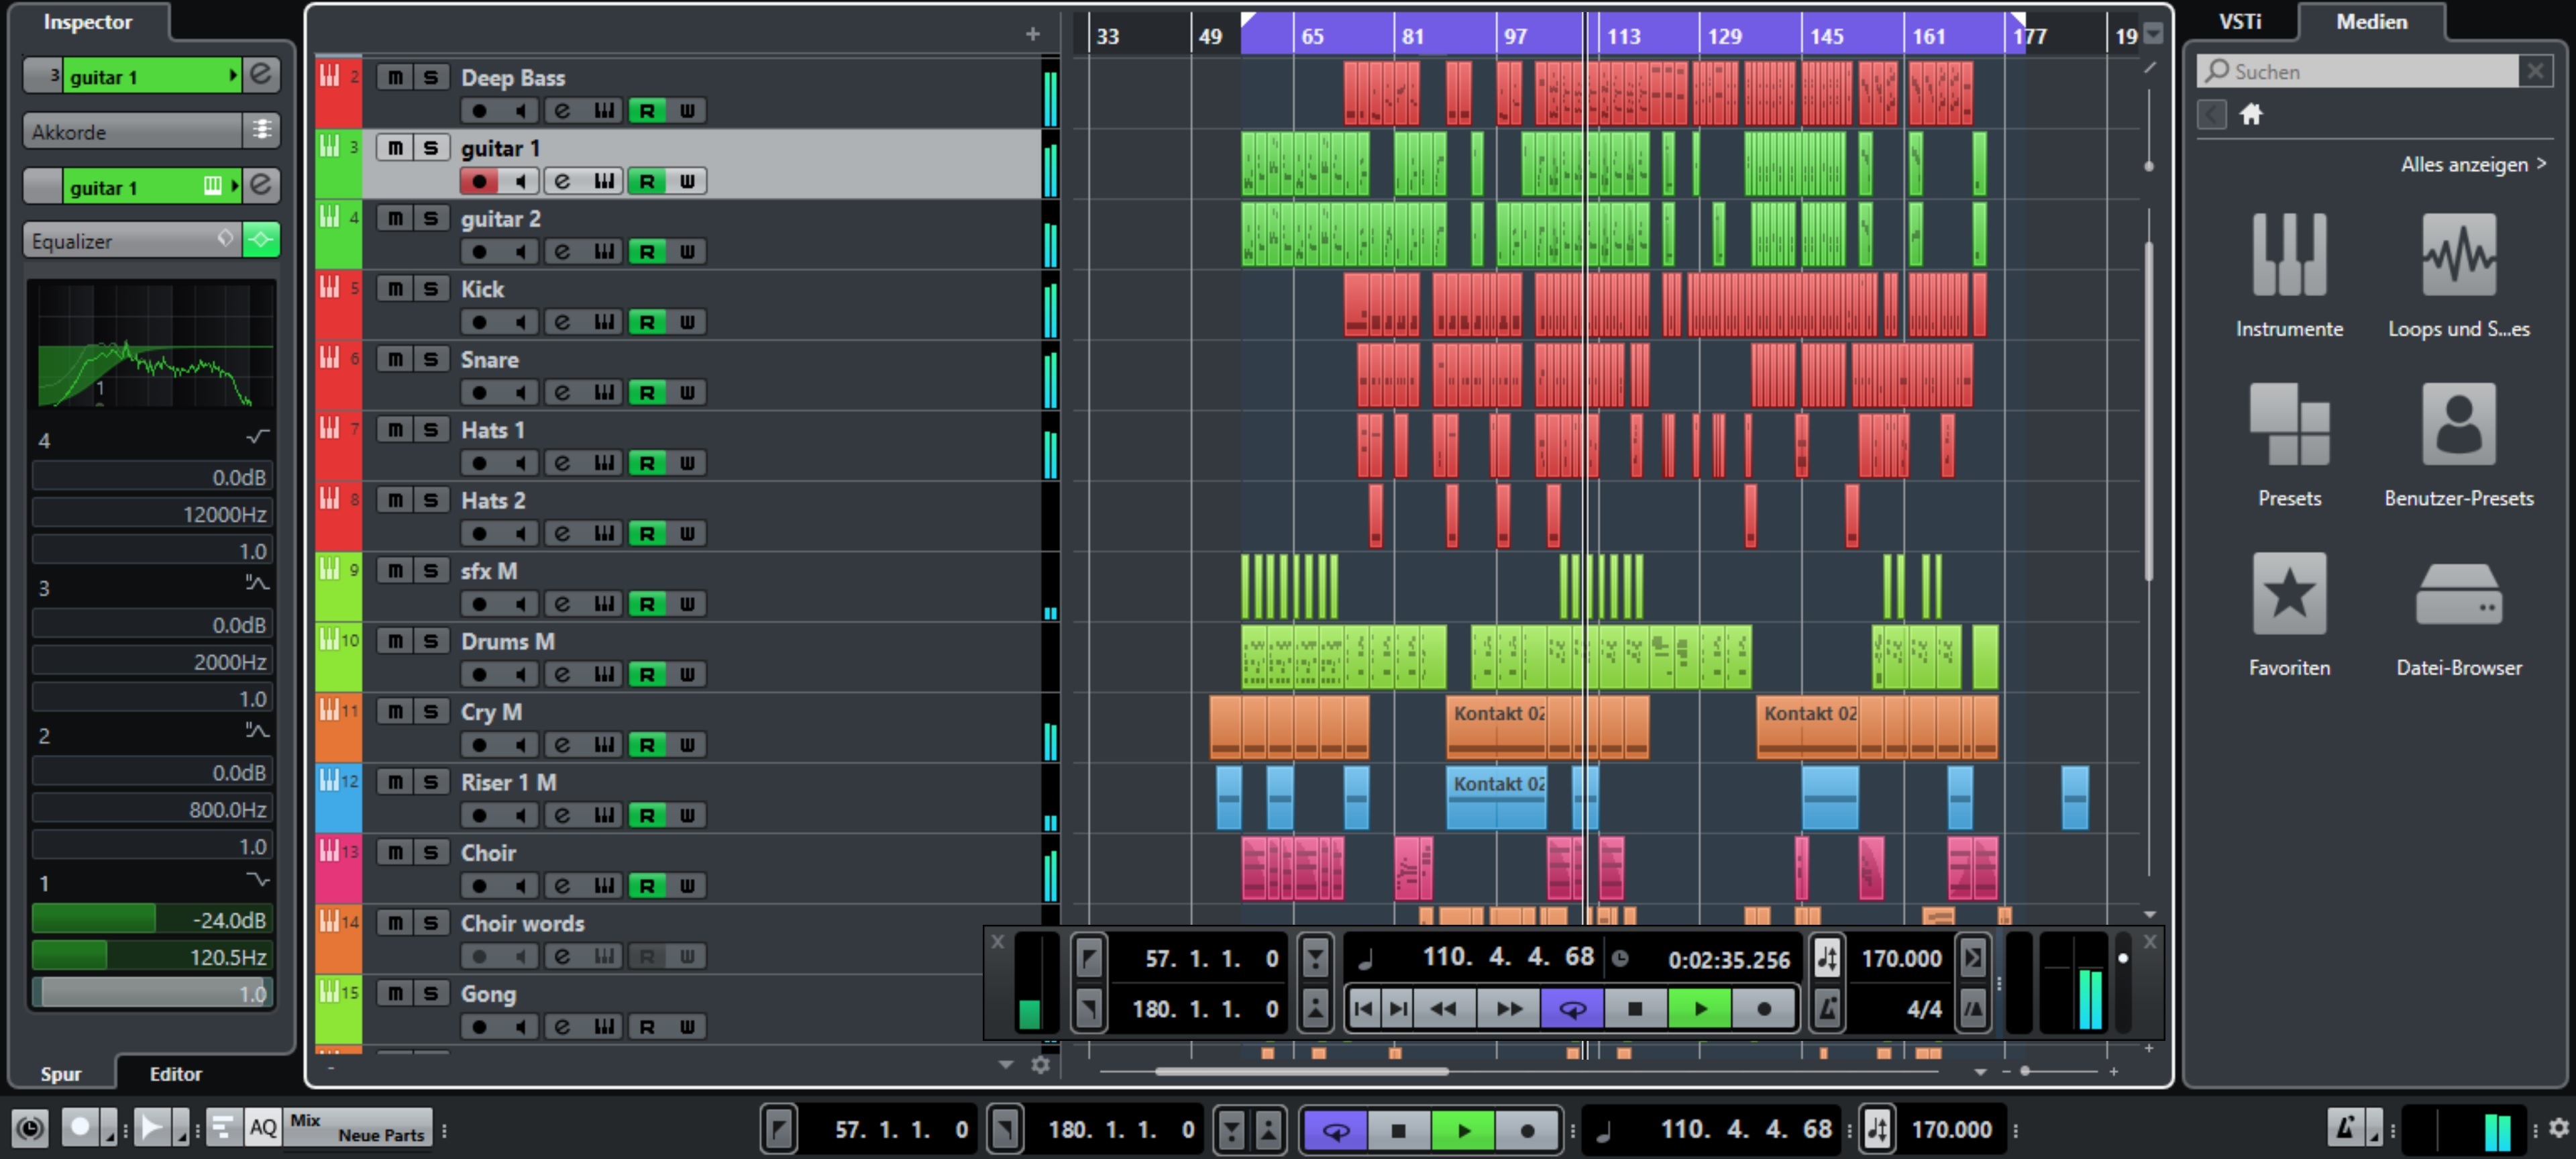Bypass Equalizer in inspector
The height and width of the screenshot is (1159, 2576).
pyautogui.click(x=261, y=240)
